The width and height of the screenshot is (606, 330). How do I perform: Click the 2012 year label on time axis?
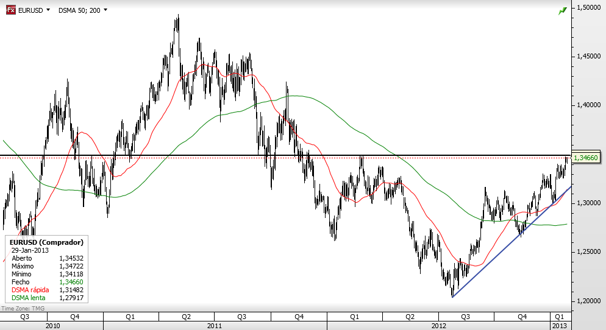click(439, 326)
